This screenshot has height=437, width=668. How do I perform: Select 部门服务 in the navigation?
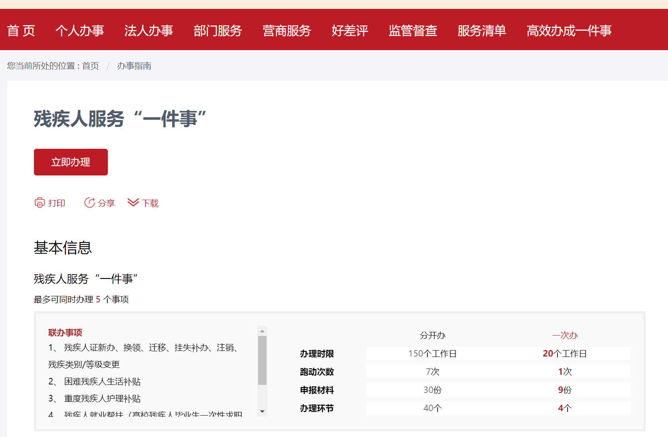coord(218,31)
